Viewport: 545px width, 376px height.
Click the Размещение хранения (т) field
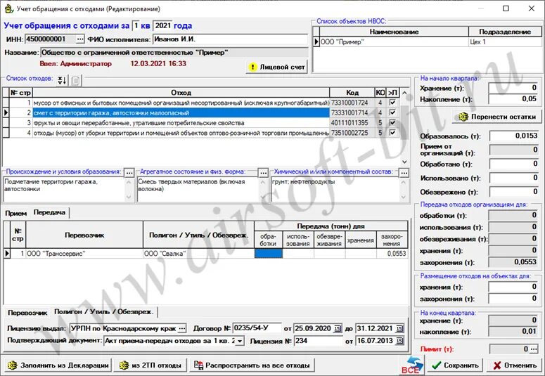pos(513,287)
